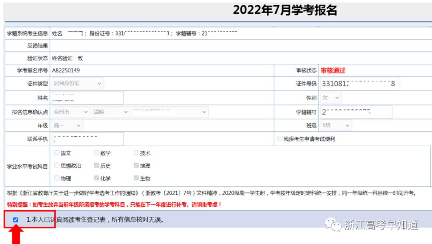Screen dimensions: 432x244
Task: Toggle the 历史 subject checkbox
Action: [x=96, y=165]
